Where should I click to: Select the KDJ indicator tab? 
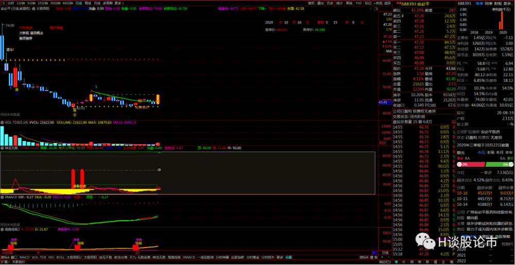(x=51, y=257)
